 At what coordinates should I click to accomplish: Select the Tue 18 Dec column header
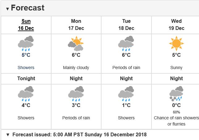[126, 25]
